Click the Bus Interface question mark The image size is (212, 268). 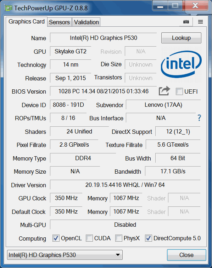(x=199, y=118)
